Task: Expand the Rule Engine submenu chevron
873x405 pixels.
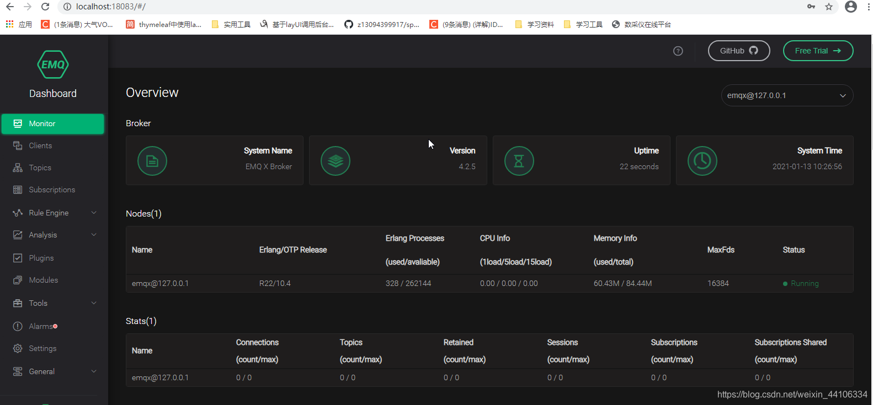Action: pos(94,213)
